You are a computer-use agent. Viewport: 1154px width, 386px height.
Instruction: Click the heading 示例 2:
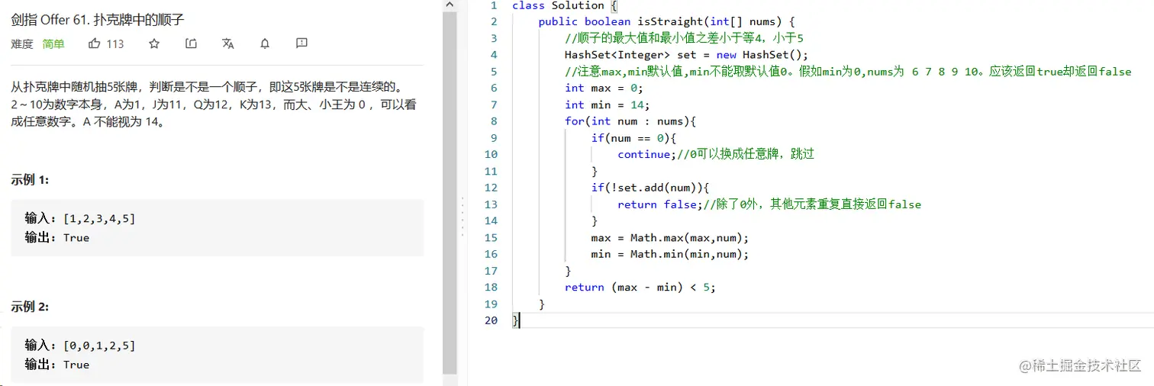(31, 307)
